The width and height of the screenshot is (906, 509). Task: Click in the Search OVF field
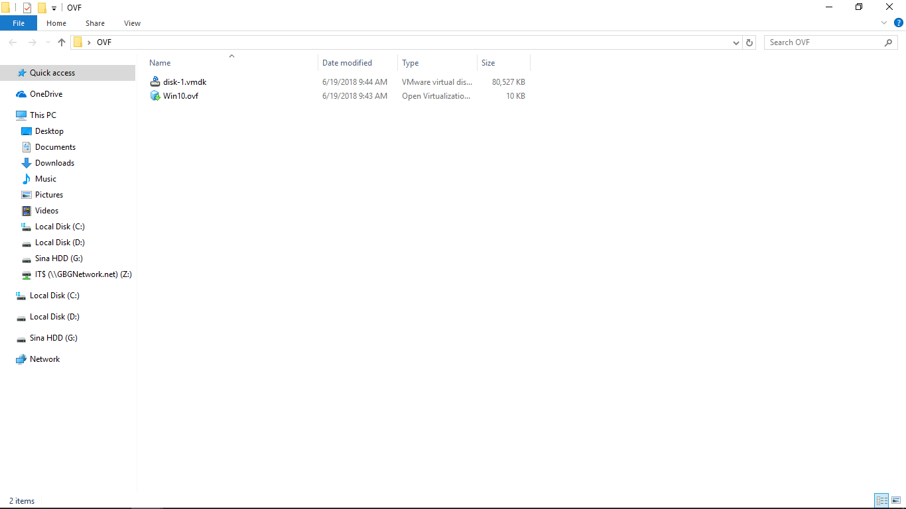pos(822,42)
